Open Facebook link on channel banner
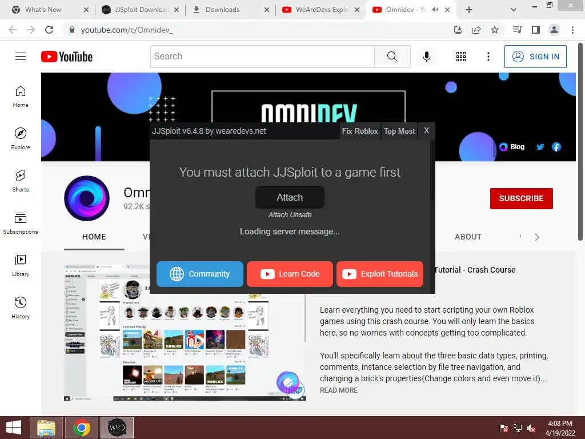Viewport: 585px width, 439px height. click(x=556, y=147)
